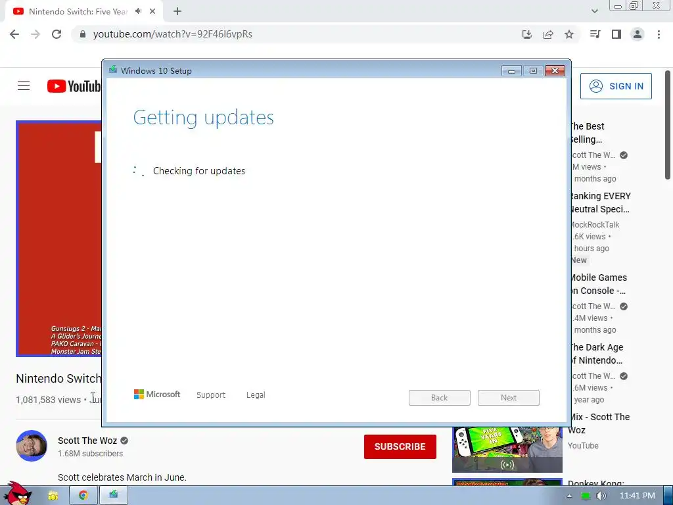Click the padlock site info icon

click(x=83, y=34)
